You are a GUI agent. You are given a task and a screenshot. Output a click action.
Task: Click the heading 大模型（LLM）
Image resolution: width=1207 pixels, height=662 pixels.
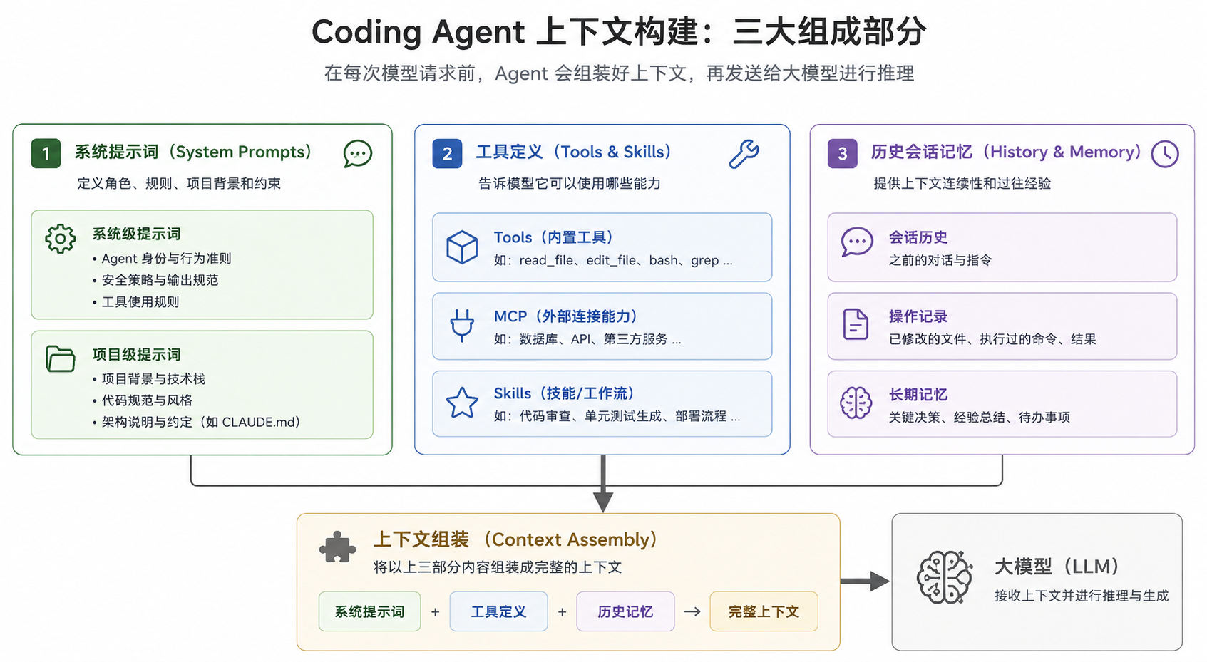coord(1057,567)
